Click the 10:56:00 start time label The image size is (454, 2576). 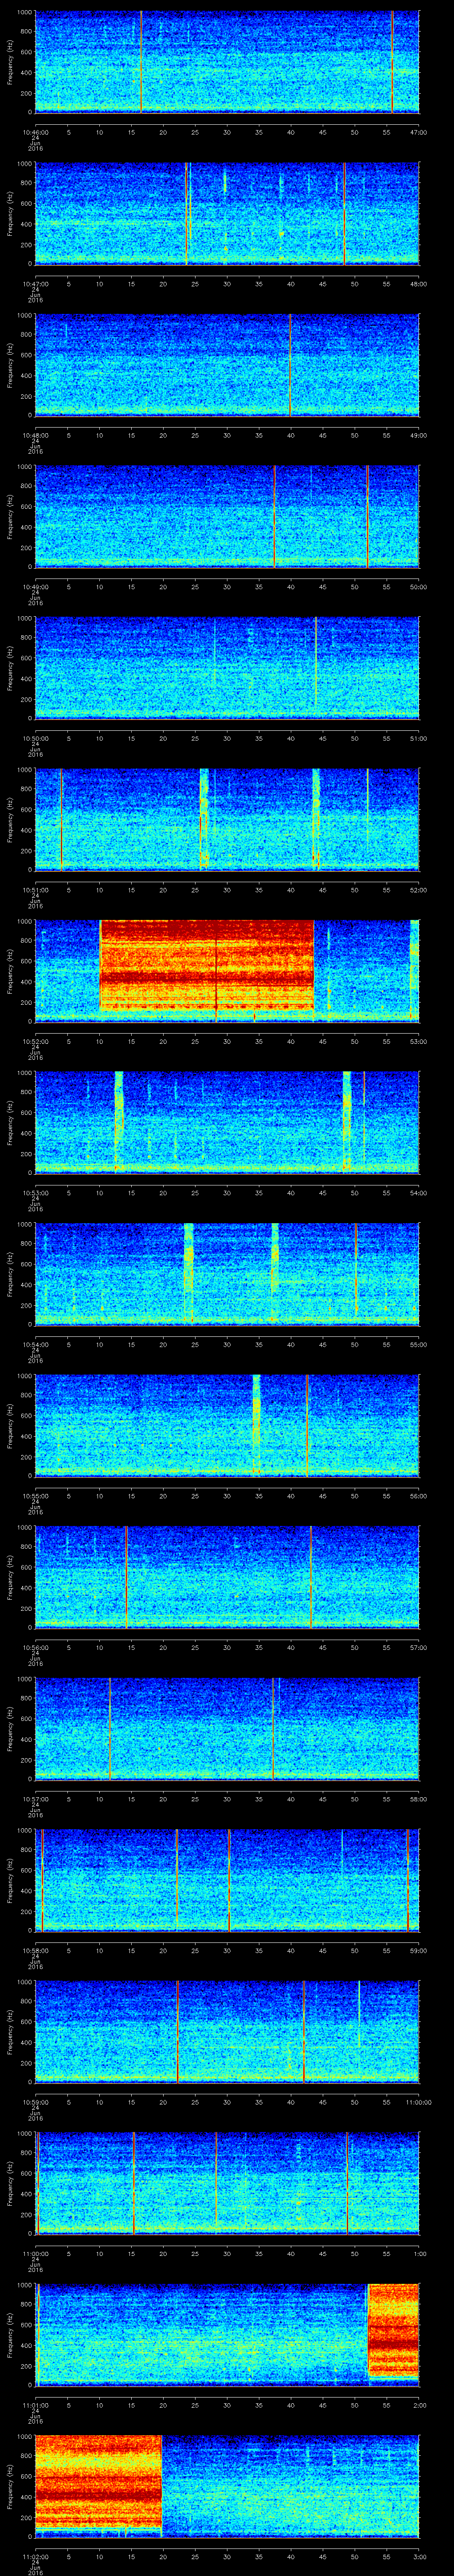tap(35, 1647)
